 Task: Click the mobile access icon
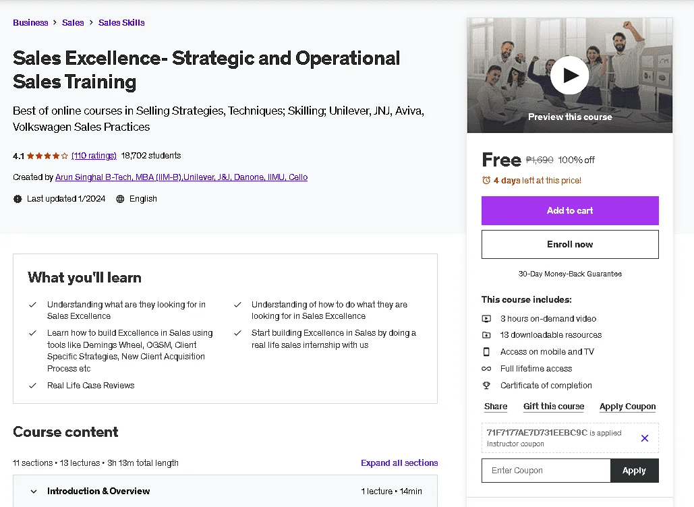(x=486, y=352)
